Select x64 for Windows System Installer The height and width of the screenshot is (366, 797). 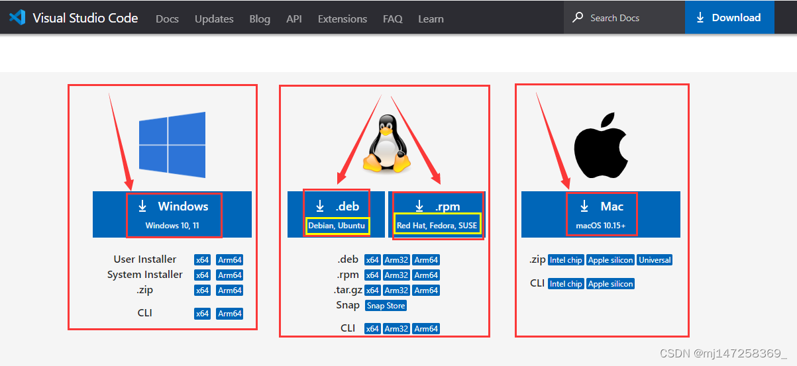click(x=202, y=275)
